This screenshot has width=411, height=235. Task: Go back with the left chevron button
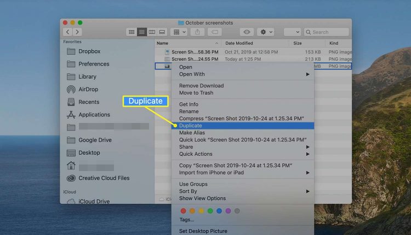coord(67,32)
